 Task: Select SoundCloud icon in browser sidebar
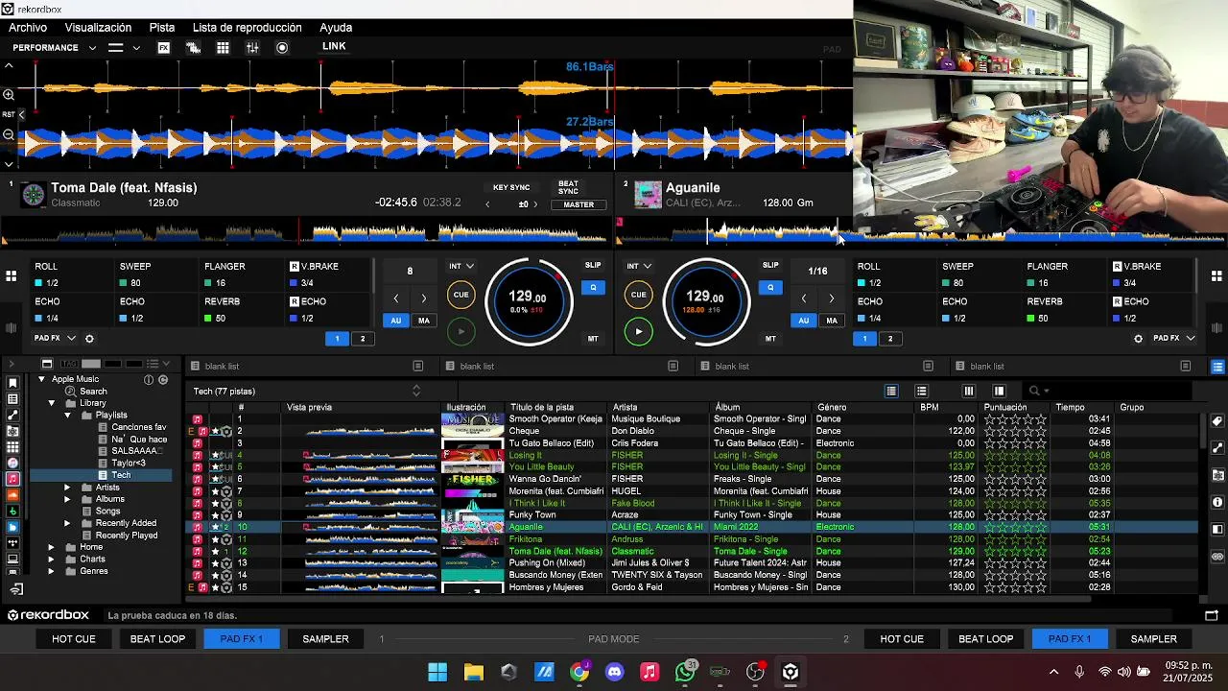point(12,495)
